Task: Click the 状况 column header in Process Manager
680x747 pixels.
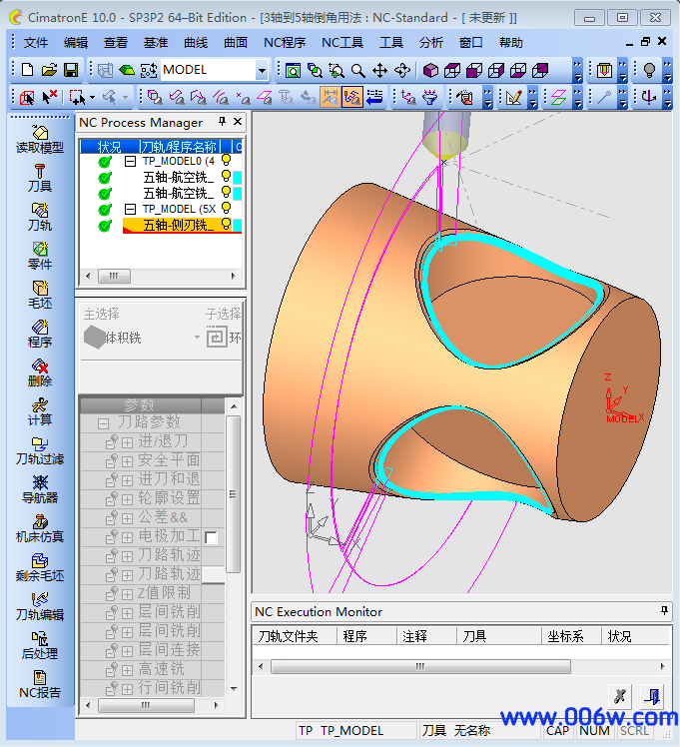Action: coord(109,146)
